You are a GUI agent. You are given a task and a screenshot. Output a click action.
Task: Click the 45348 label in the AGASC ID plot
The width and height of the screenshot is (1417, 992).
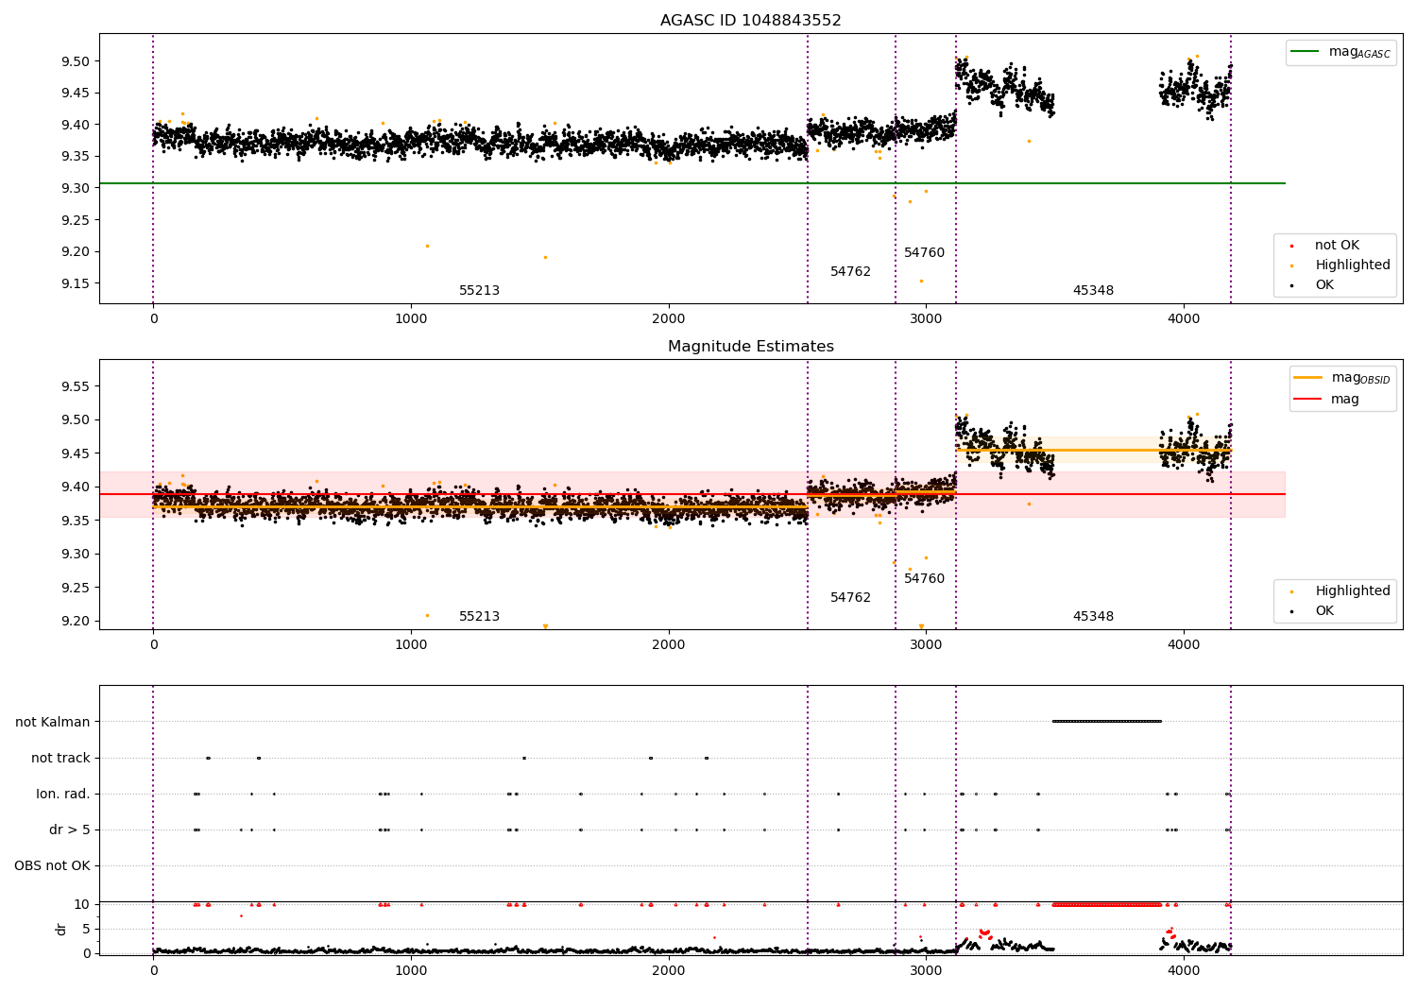[1093, 291]
